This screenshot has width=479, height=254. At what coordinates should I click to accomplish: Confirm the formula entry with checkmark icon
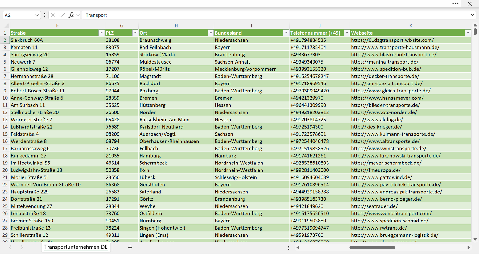[x=62, y=15]
